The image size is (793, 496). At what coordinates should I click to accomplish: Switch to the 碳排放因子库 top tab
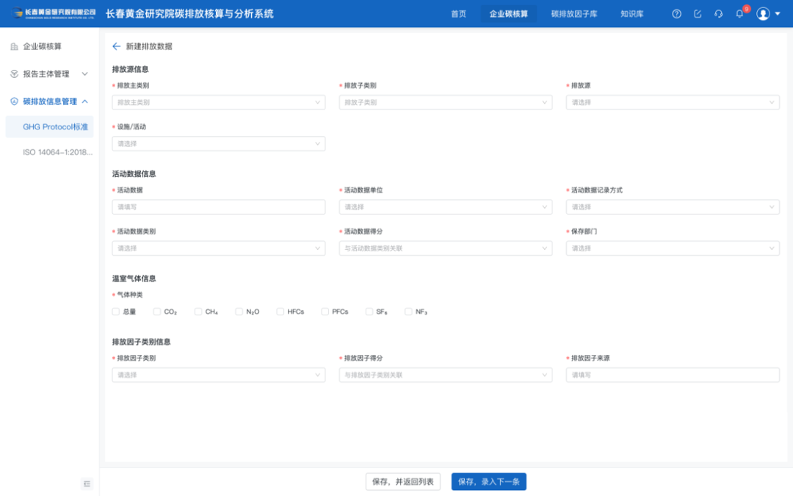574,14
